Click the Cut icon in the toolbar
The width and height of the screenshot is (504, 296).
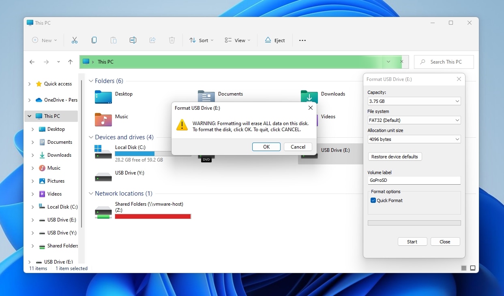coord(74,40)
